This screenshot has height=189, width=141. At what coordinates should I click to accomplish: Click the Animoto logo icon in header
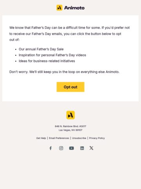tap(60, 8)
